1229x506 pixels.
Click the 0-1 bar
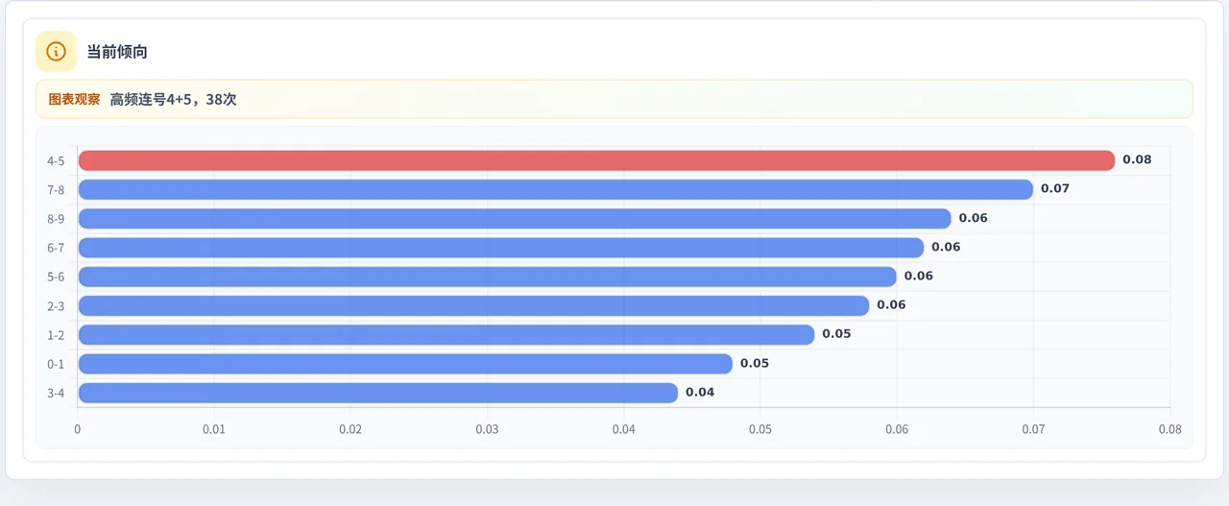click(x=405, y=364)
